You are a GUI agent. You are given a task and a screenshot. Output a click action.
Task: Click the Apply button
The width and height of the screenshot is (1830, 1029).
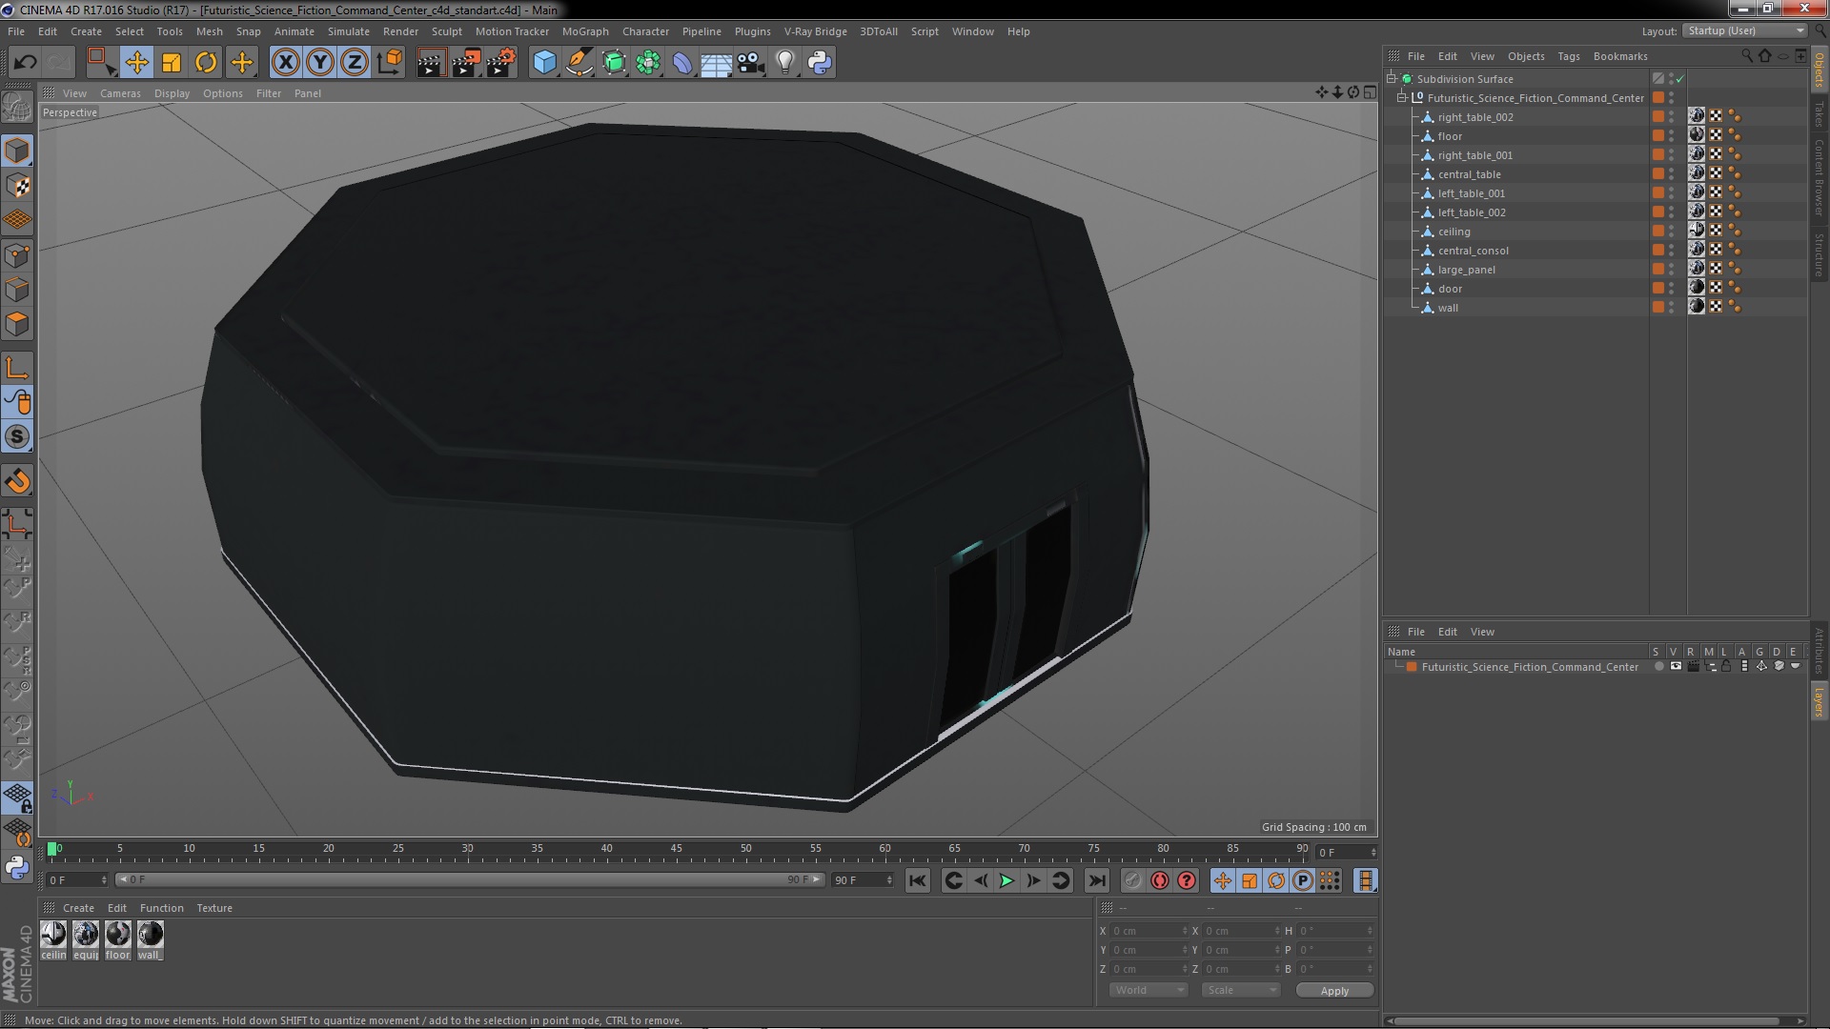tap(1334, 991)
